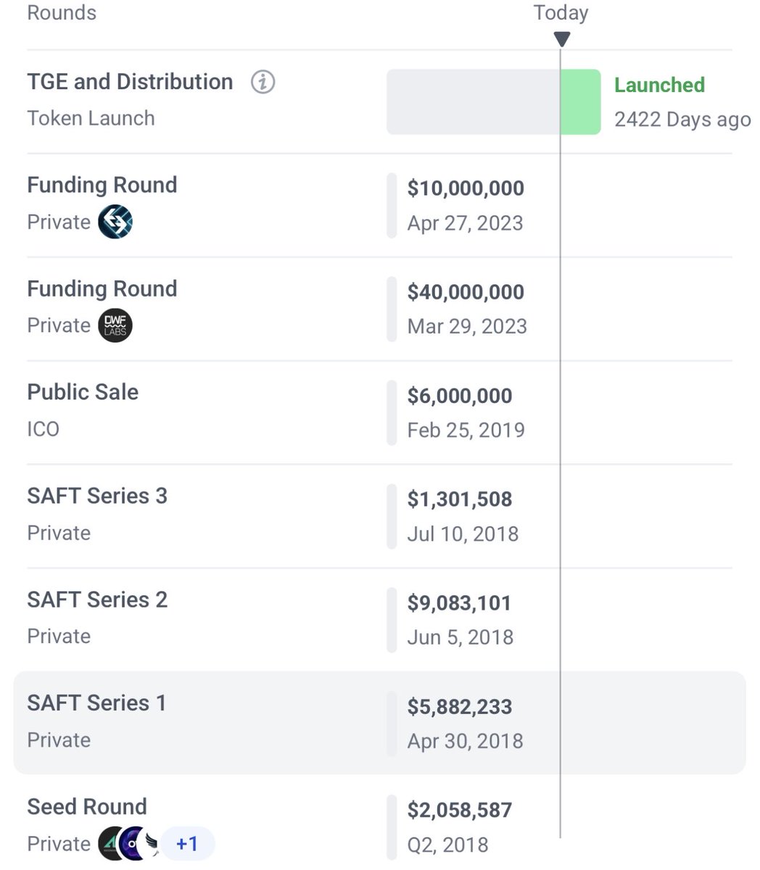Click the TGE and Distribution title
Screen dimensions: 760x870
click(x=130, y=82)
